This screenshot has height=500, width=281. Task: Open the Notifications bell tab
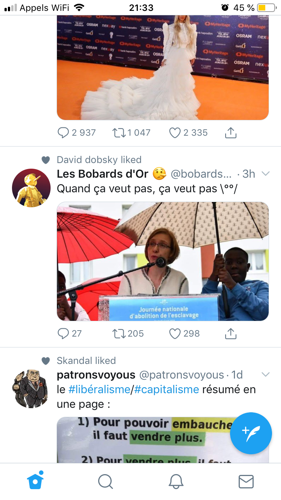pos(176,482)
